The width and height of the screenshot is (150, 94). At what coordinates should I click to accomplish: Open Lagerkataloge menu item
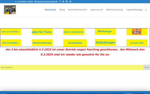(134, 10)
